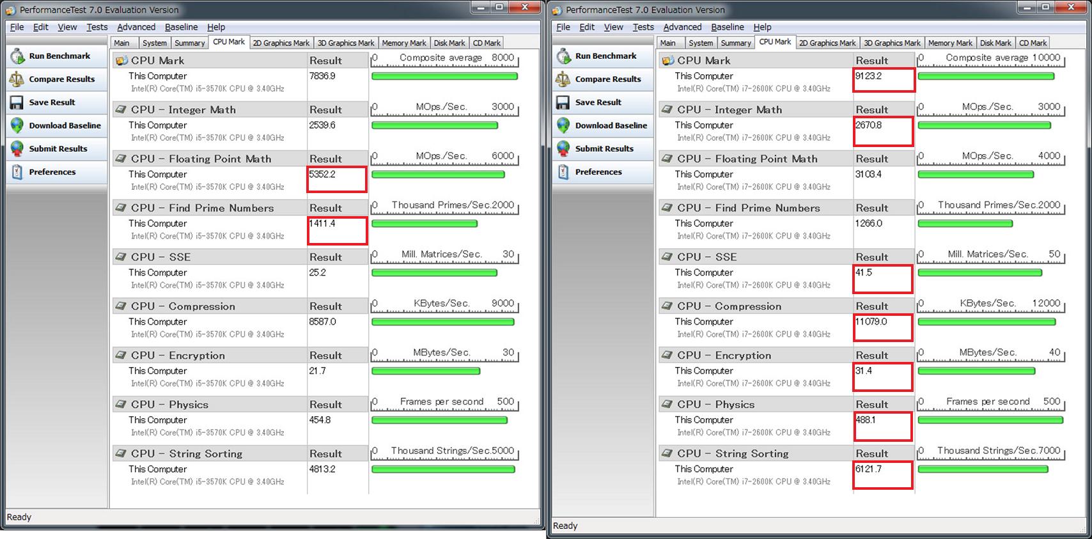This screenshot has height=539, width=1092.
Task: Click the 2539.6 Integer Math result value
Action: coord(322,125)
